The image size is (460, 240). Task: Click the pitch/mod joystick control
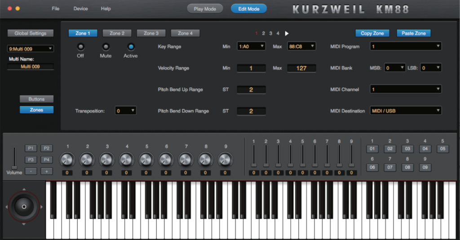pyautogui.click(x=24, y=207)
